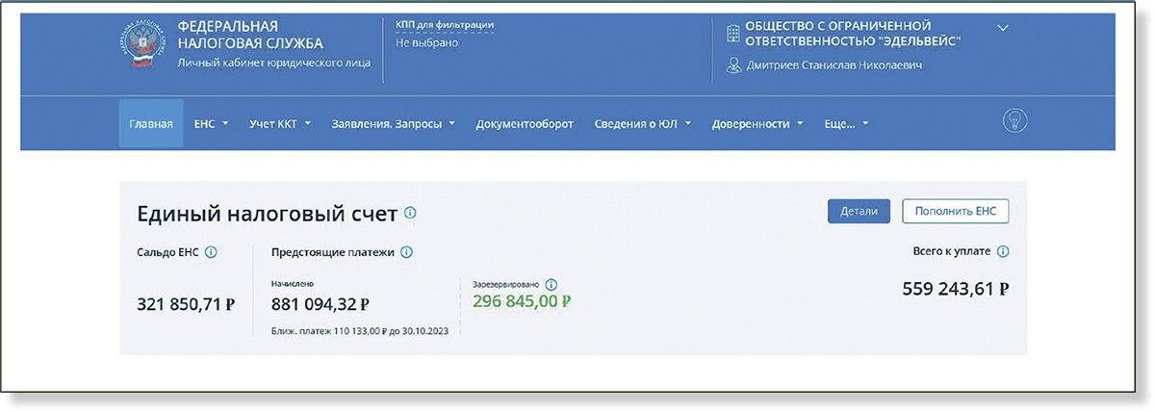
Task: Click info icon beside Сальдо ЕНС
Action: [211, 252]
